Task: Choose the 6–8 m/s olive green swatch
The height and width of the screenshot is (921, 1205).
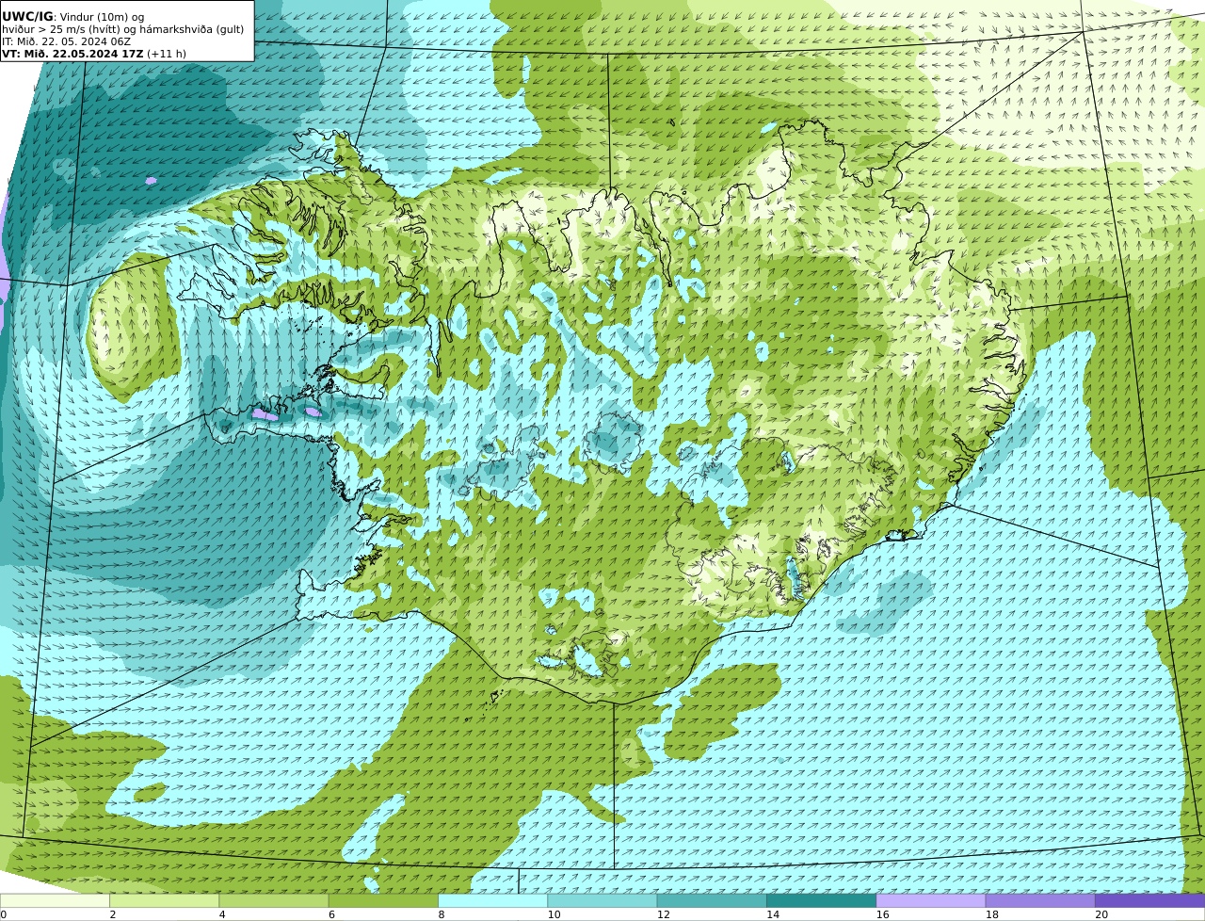Action: (x=383, y=900)
